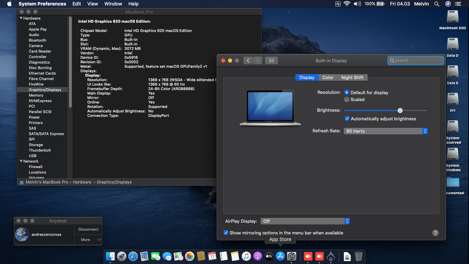Select Thunderbolt in the Hardware list
The width and height of the screenshot is (469, 264).
coord(40,150)
